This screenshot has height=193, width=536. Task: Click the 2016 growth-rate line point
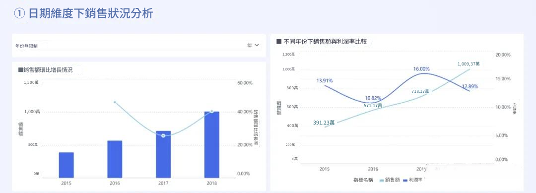point(115,102)
